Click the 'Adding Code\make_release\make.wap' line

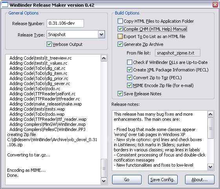(x=45, y=104)
